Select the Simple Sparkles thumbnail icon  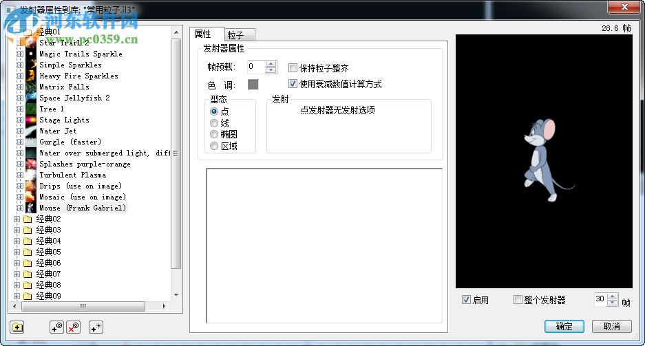coord(31,65)
